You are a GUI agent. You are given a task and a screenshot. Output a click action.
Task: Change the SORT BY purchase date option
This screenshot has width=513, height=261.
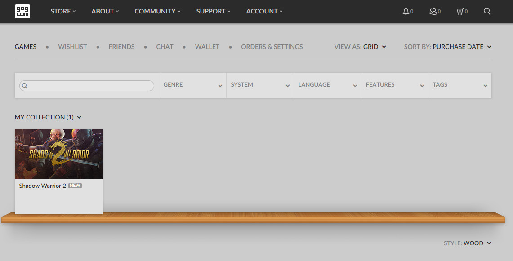pos(461,47)
